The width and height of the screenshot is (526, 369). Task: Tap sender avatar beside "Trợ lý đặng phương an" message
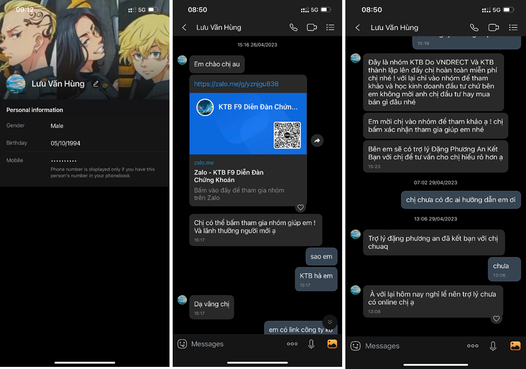[355, 234]
